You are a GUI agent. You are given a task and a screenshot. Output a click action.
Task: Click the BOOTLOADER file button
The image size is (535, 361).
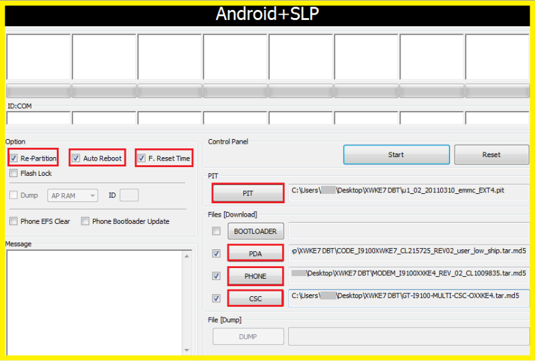tap(255, 231)
